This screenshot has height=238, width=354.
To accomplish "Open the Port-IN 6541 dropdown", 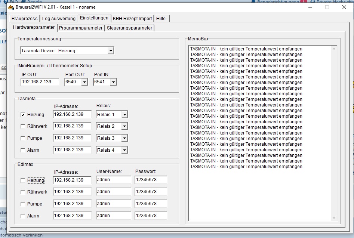I will pyautogui.click(x=113, y=82).
